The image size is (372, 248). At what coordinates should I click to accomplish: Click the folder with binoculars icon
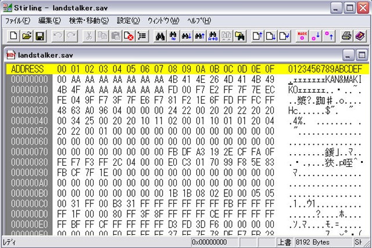(x=239, y=36)
